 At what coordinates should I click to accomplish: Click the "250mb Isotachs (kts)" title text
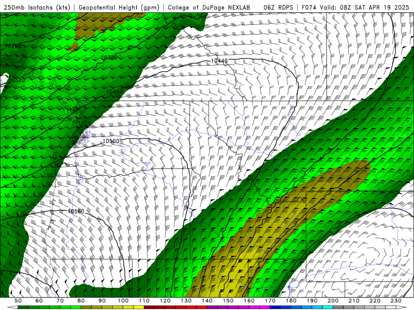coord(37,7)
